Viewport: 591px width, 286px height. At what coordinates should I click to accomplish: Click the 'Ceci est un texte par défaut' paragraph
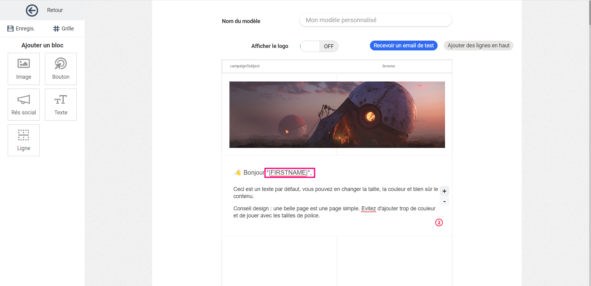point(336,193)
